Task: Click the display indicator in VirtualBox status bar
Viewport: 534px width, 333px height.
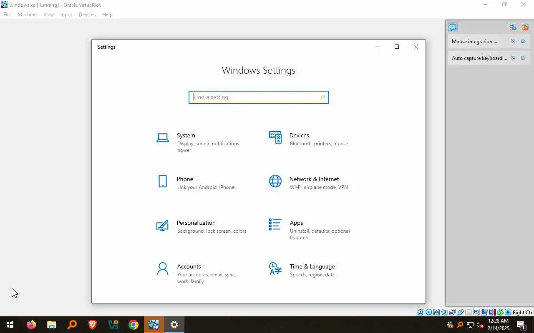Action: click(x=476, y=312)
